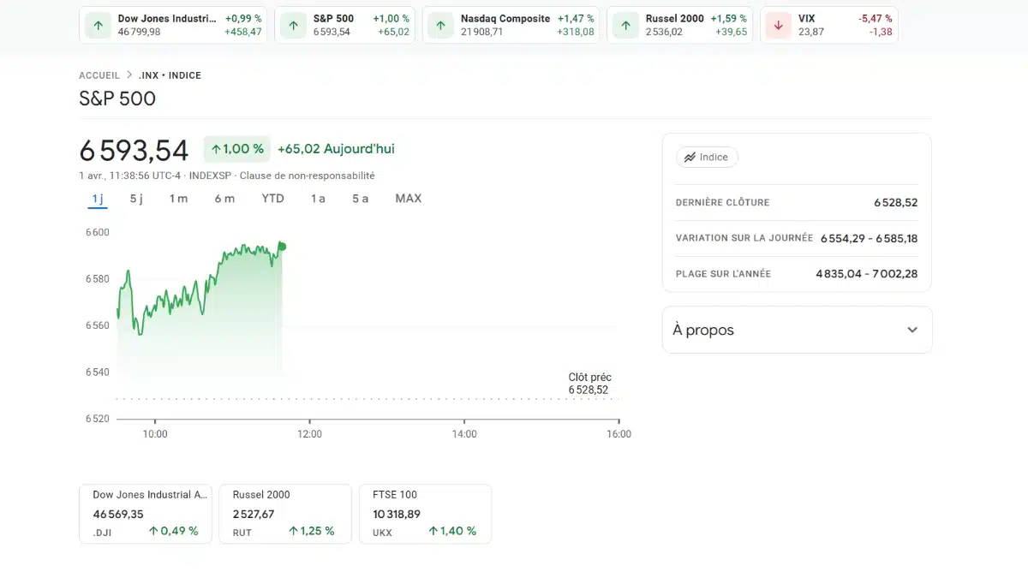This screenshot has width=1028, height=578.
Task: Click the Nasdaq Composite up-arrow icon
Action: tap(440, 24)
